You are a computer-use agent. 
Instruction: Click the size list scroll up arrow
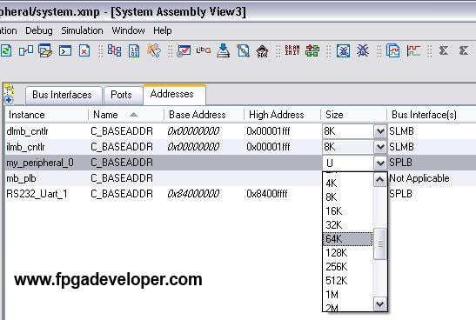pyautogui.click(x=379, y=180)
